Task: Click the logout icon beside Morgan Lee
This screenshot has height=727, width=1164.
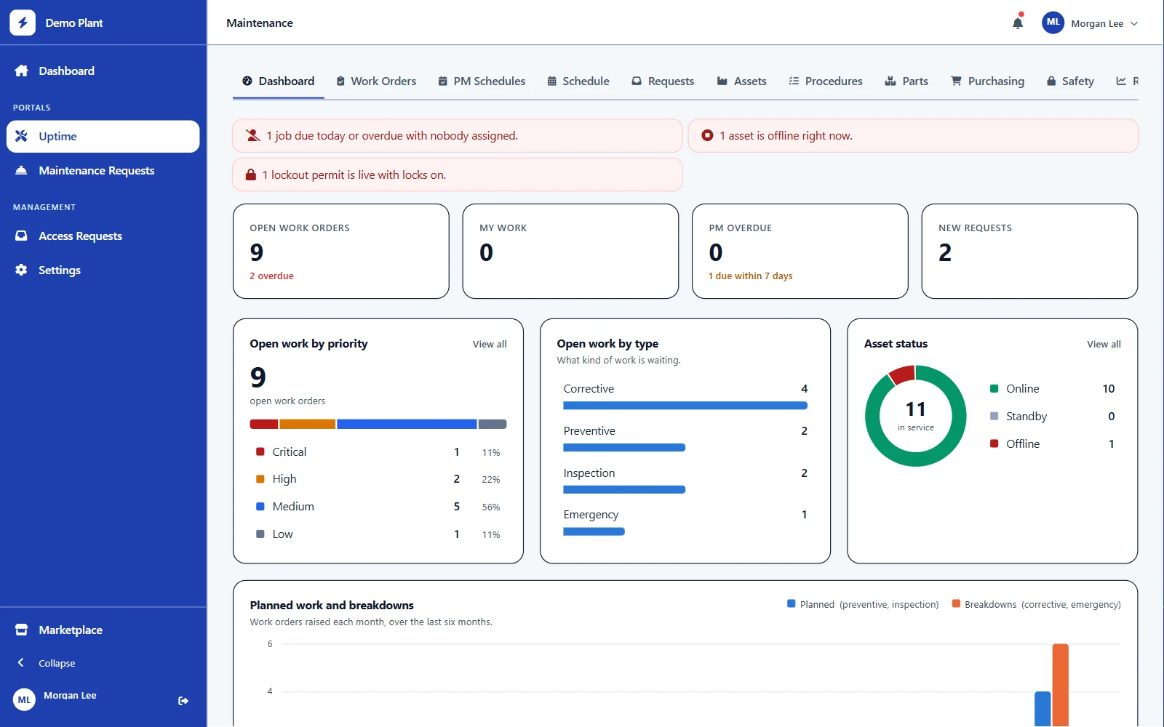Action: click(183, 701)
